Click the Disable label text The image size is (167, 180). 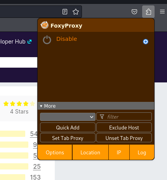tap(67, 39)
